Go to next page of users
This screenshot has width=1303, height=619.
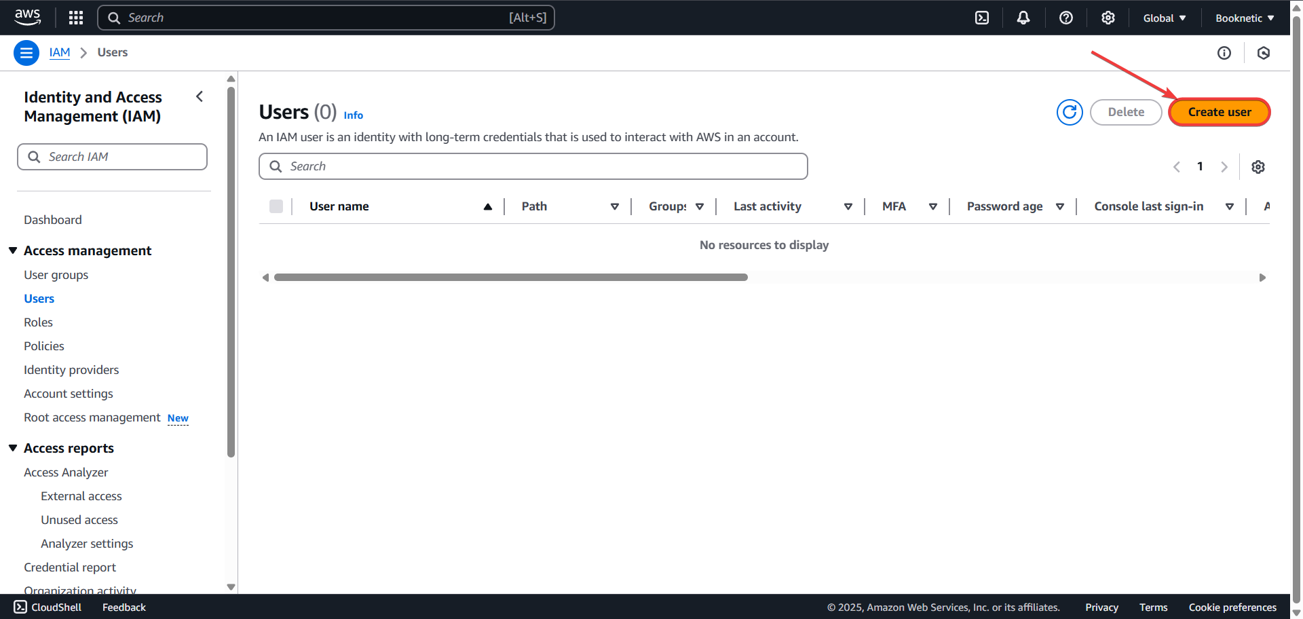[1224, 167]
